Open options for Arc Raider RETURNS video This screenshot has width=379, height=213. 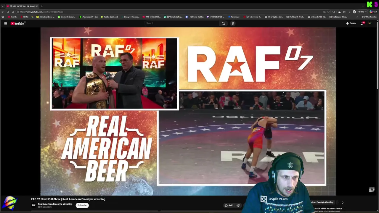point(345,209)
